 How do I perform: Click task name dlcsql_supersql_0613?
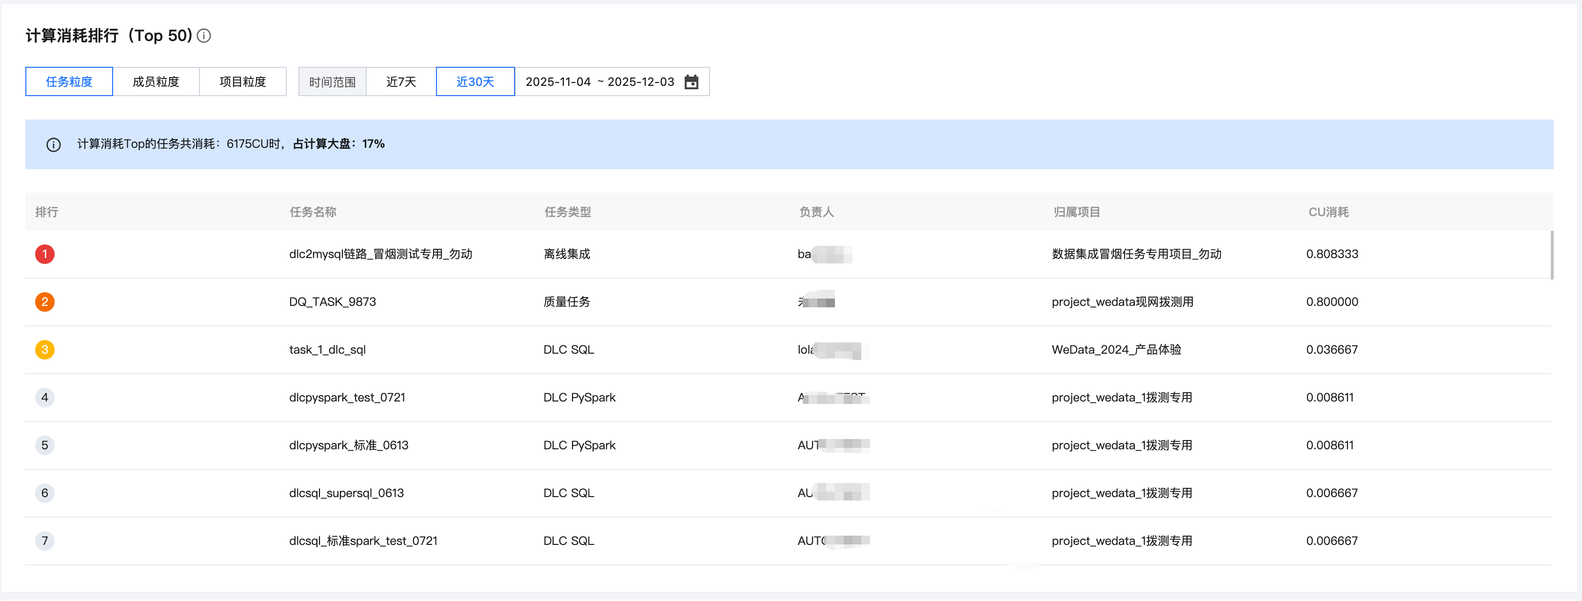click(346, 493)
